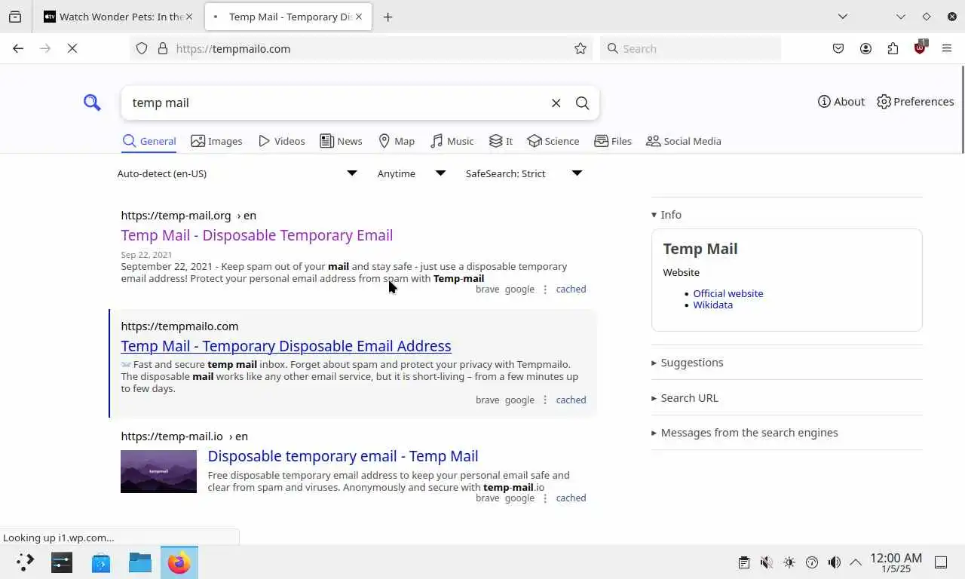Screen dimensions: 965x579
Task: Open the Anytime time range dropdown
Action: (412, 173)
